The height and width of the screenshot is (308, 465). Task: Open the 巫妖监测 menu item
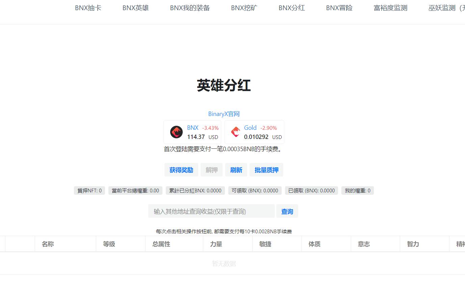(x=442, y=8)
